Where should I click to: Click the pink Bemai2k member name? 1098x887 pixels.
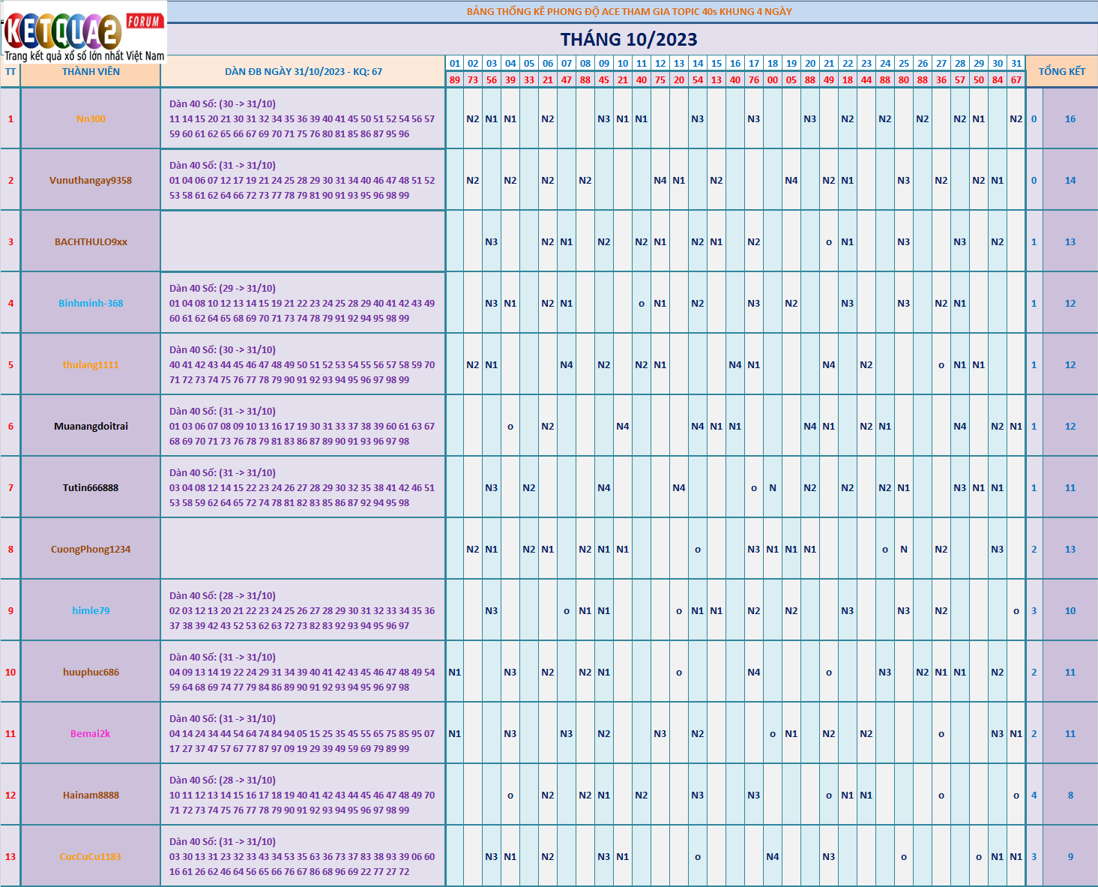[x=91, y=734]
